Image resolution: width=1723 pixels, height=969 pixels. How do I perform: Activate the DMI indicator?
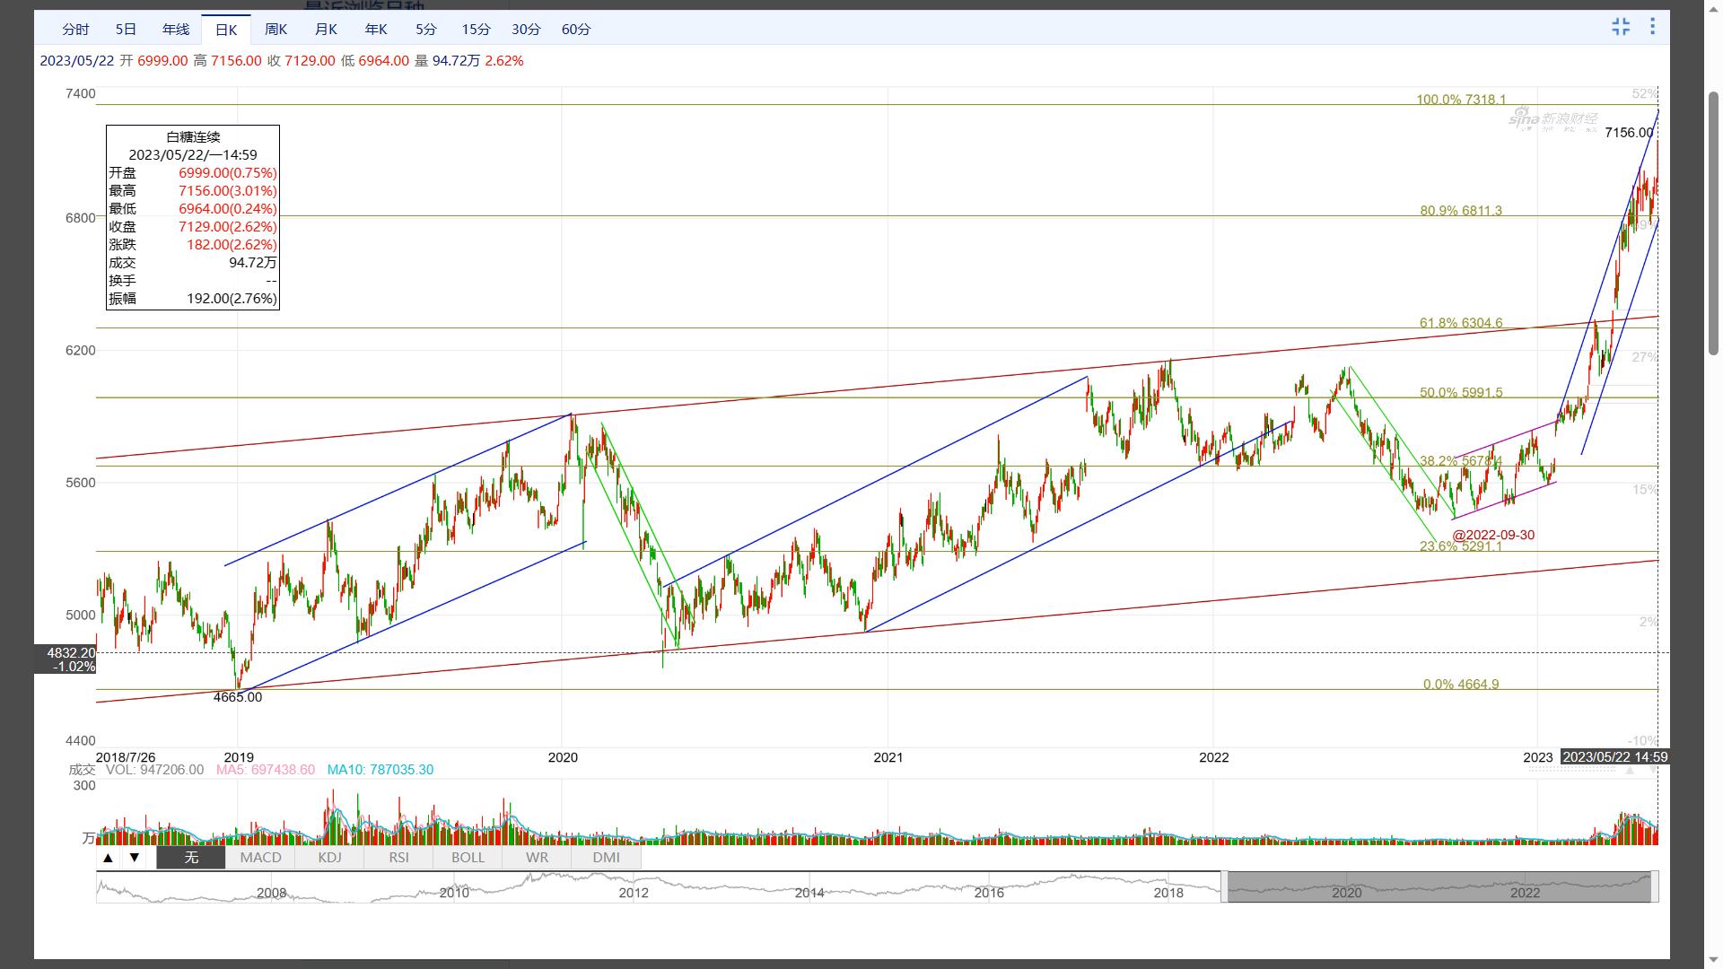click(x=606, y=858)
